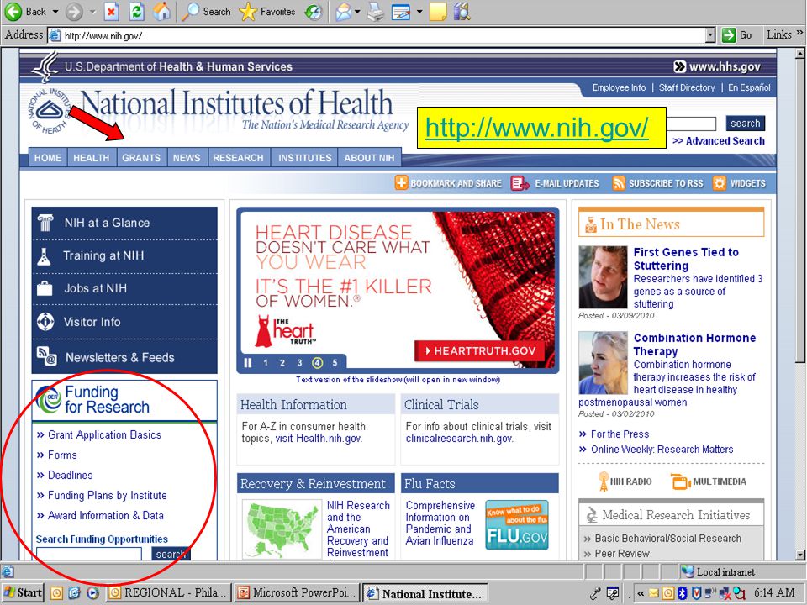The height and width of the screenshot is (605, 807).
Task: Open the ABOUT NIH navigation tab
Action: pos(369,158)
